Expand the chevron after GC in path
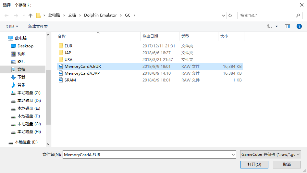Screen dimensions: 307x173 134,15
